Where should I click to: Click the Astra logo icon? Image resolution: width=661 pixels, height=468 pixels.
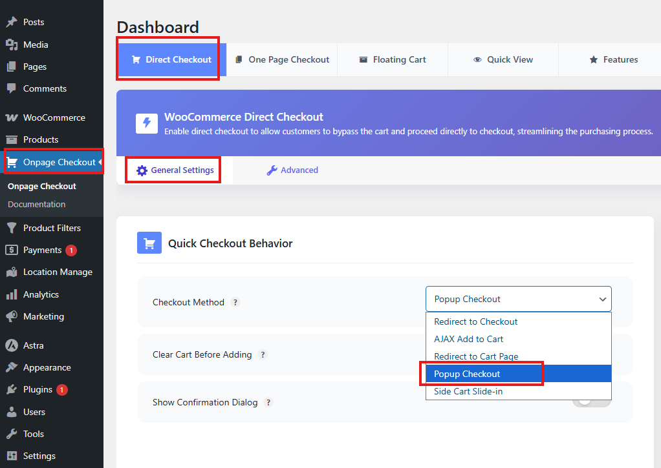click(12, 345)
